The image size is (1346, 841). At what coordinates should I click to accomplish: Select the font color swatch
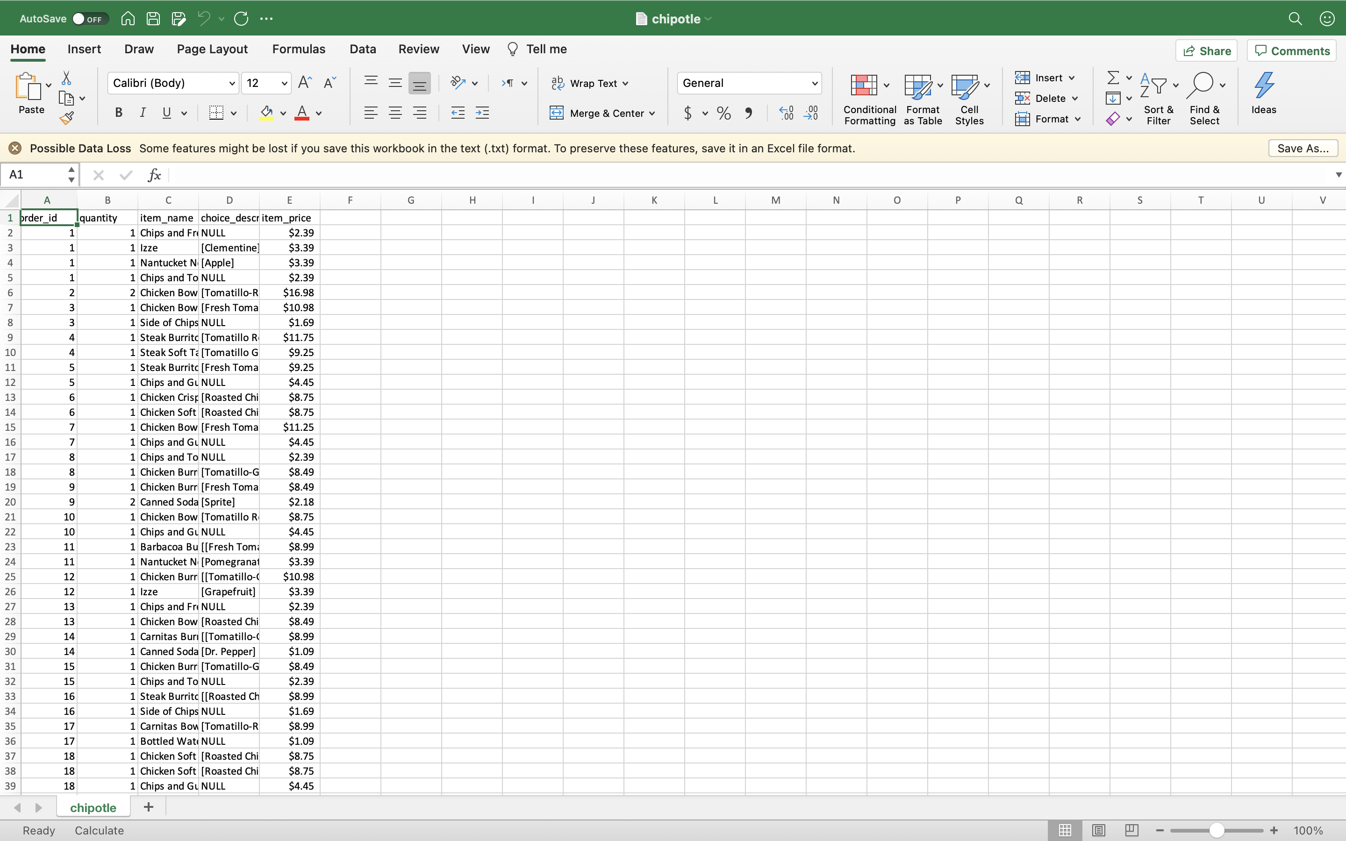click(x=302, y=117)
